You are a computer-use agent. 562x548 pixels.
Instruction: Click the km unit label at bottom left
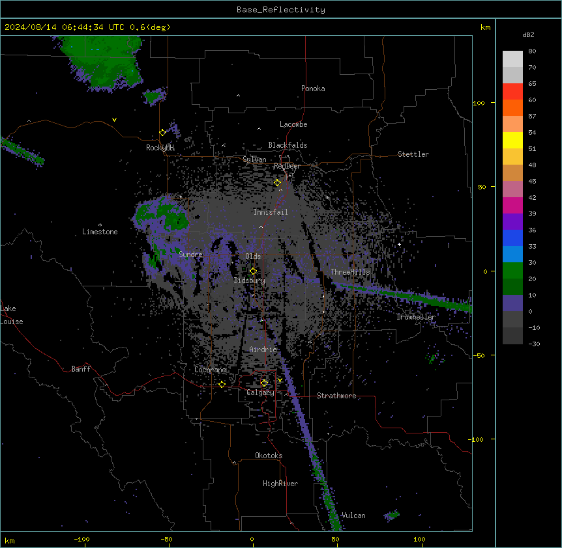click(x=10, y=540)
